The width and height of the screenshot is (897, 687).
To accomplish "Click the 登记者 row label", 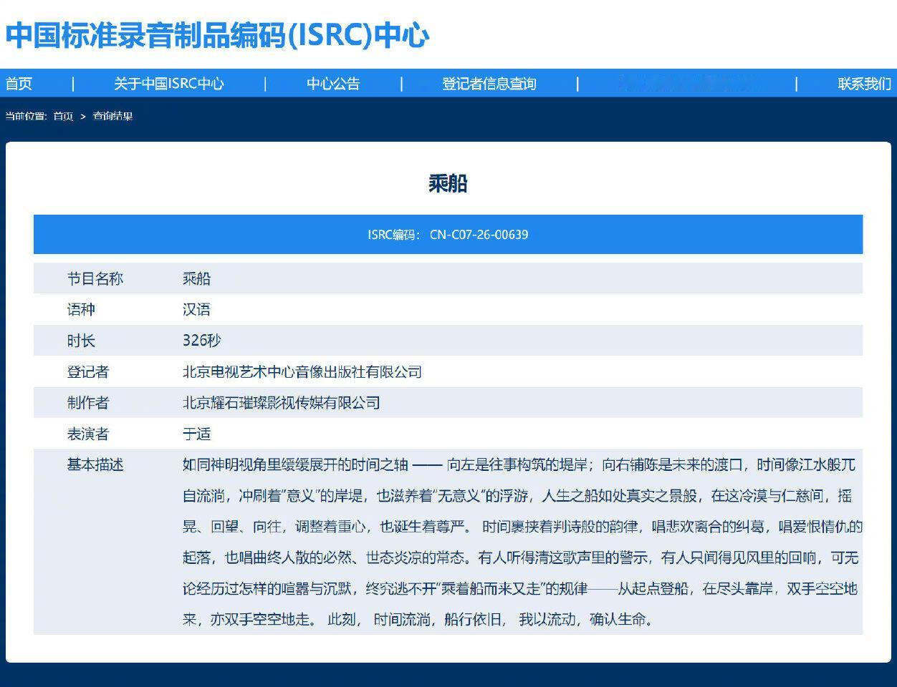I will click(88, 371).
